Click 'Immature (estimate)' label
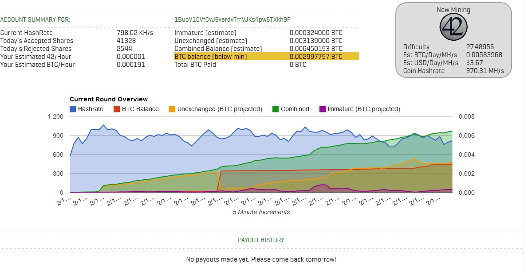The image size is (524, 270). click(x=205, y=33)
